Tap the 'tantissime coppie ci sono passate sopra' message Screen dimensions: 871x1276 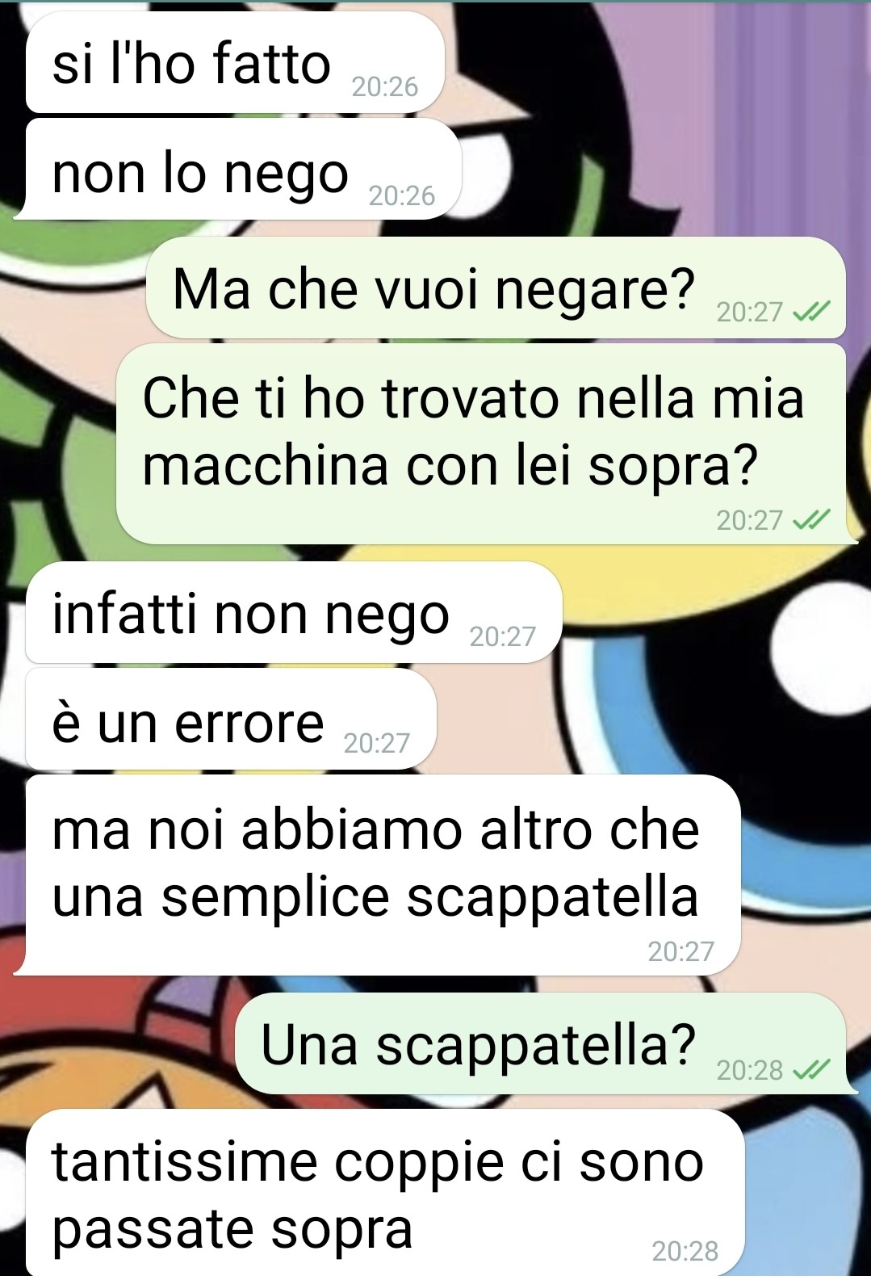tap(385, 1193)
